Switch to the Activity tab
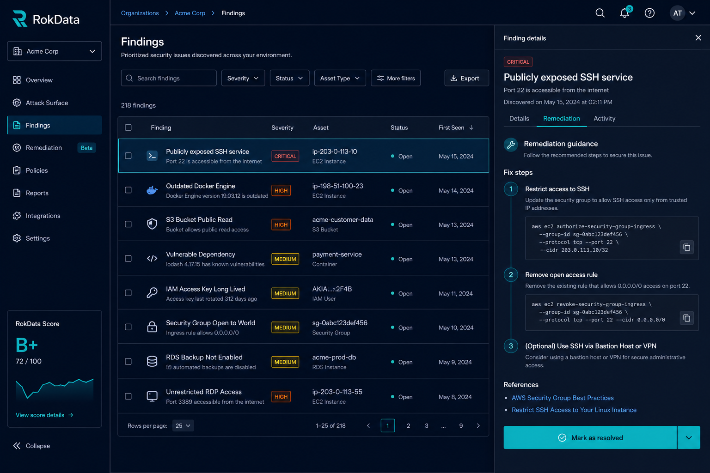Viewport: 710px width, 473px height. click(605, 119)
